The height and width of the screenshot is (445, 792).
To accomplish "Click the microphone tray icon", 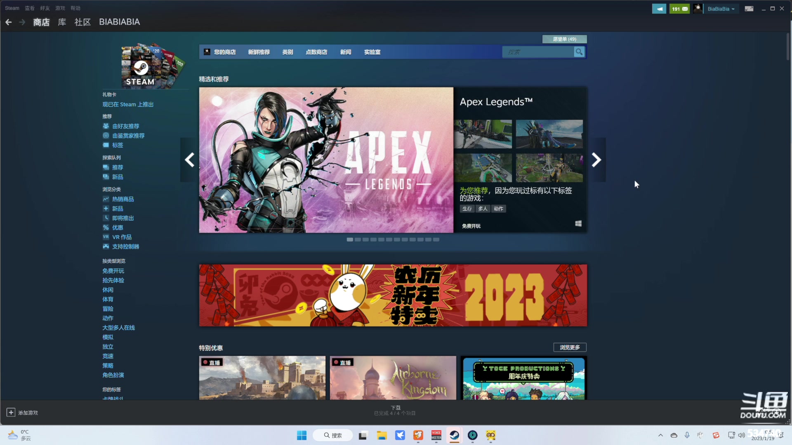I will 687,435.
